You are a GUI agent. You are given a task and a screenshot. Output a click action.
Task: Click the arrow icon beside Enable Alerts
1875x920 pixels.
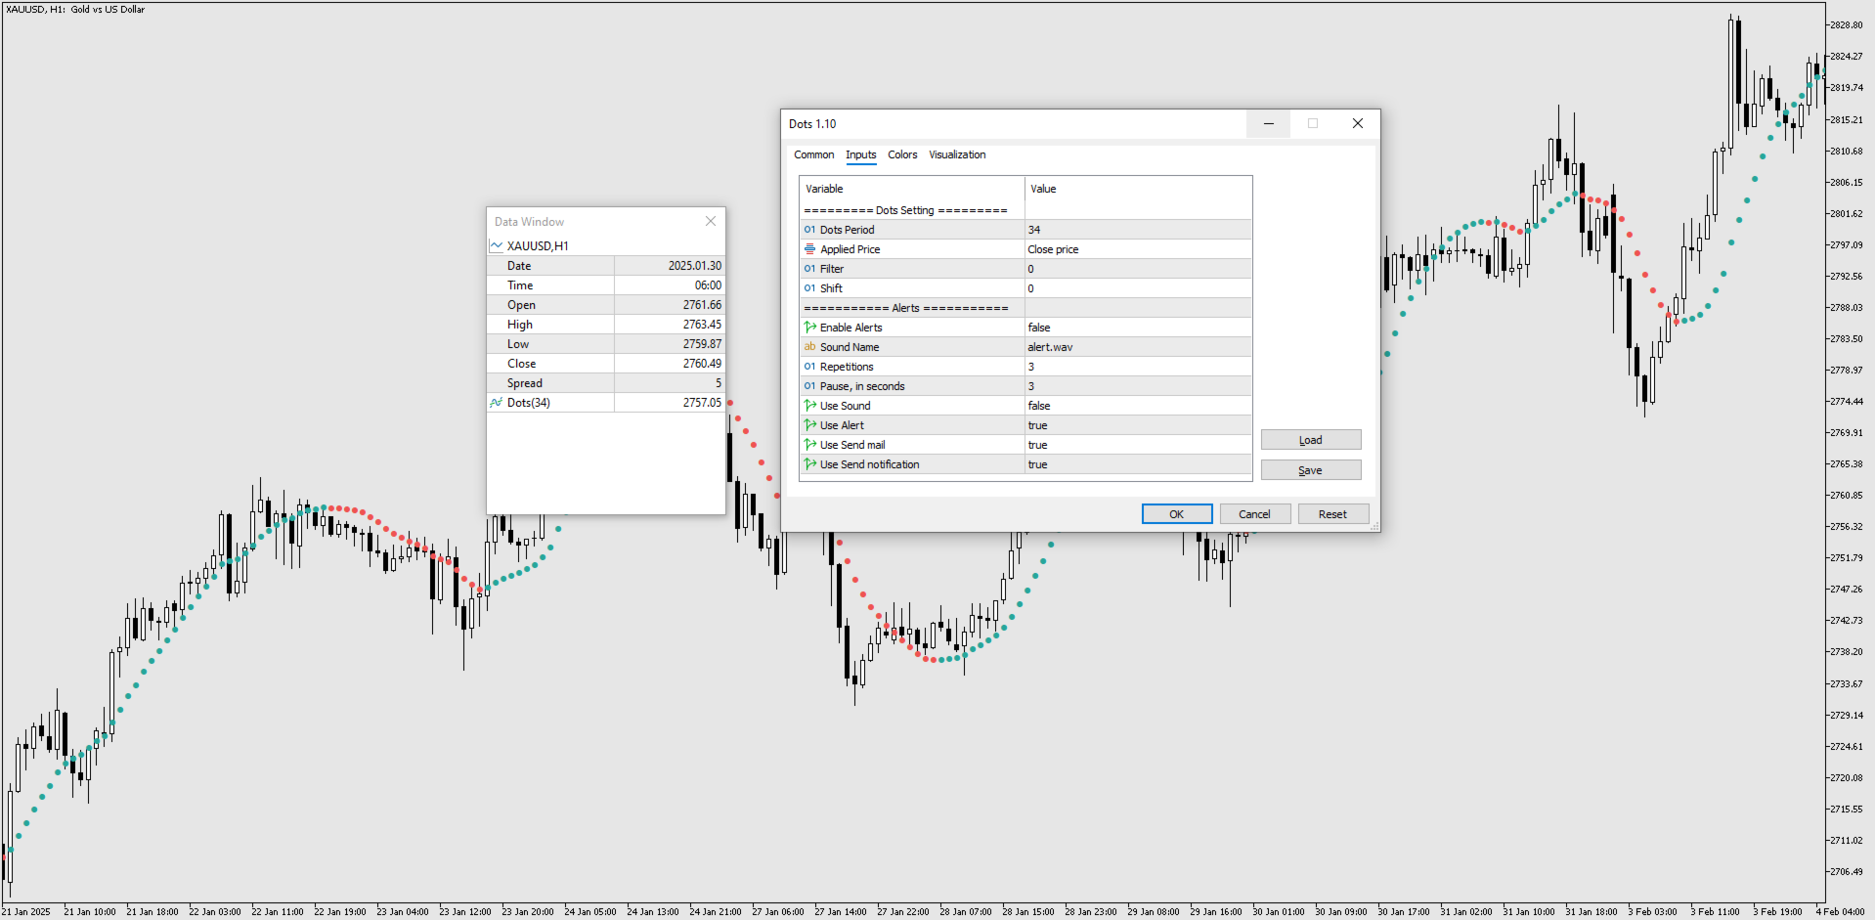(x=809, y=327)
